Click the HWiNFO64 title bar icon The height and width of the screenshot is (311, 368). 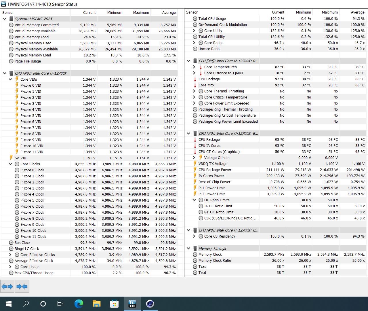(3, 4)
